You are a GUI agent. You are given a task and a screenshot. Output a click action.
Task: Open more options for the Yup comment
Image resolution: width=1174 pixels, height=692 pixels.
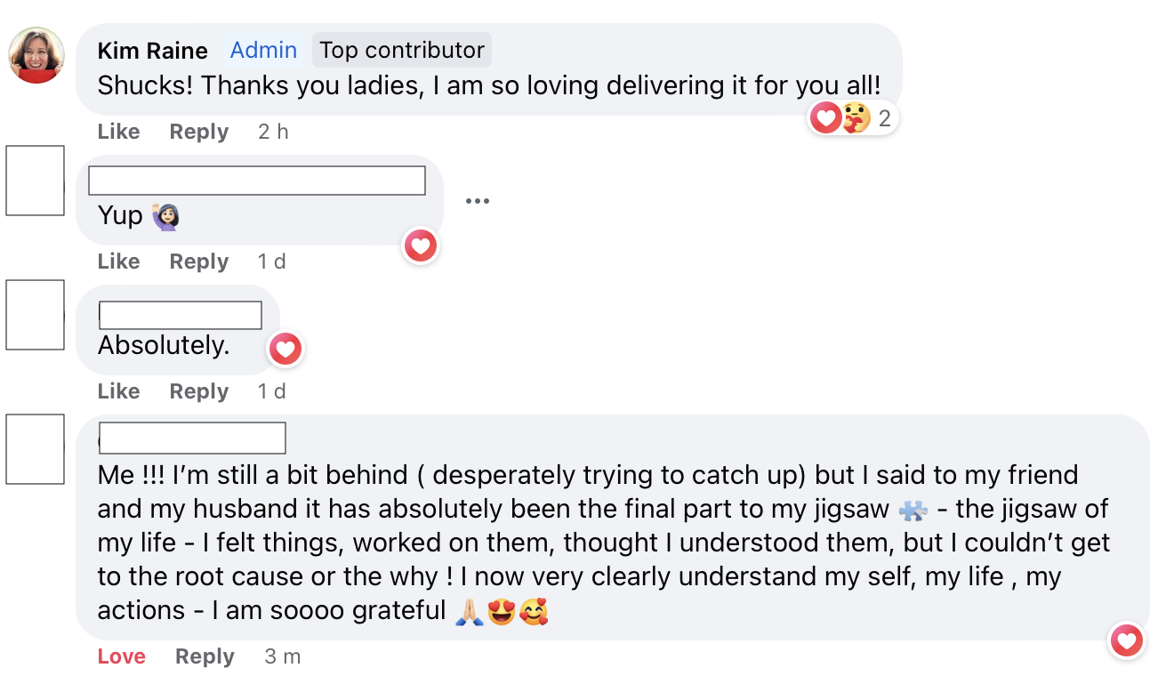coord(478,201)
